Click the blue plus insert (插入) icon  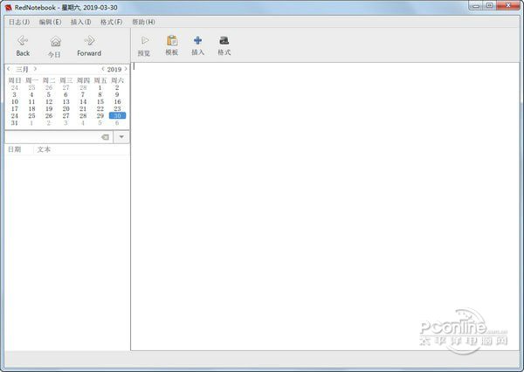pyautogui.click(x=197, y=40)
